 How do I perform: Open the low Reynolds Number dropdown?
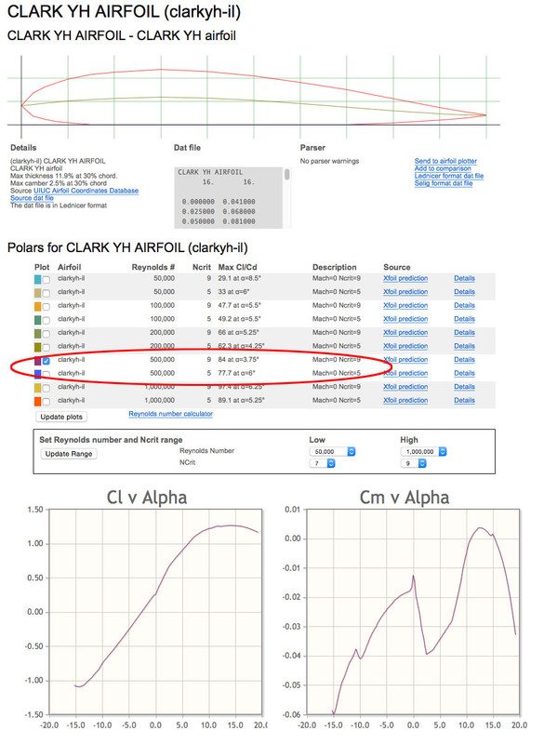pyautogui.click(x=332, y=452)
